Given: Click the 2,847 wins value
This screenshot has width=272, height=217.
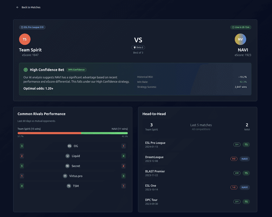Looking at the screenshot, I should tap(241, 87).
